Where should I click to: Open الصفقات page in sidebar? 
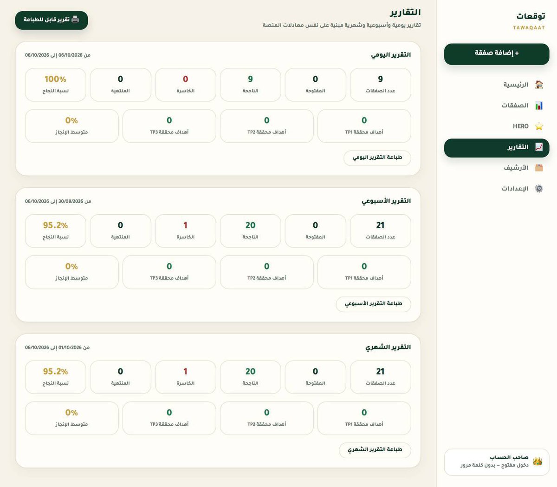coord(497,105)
